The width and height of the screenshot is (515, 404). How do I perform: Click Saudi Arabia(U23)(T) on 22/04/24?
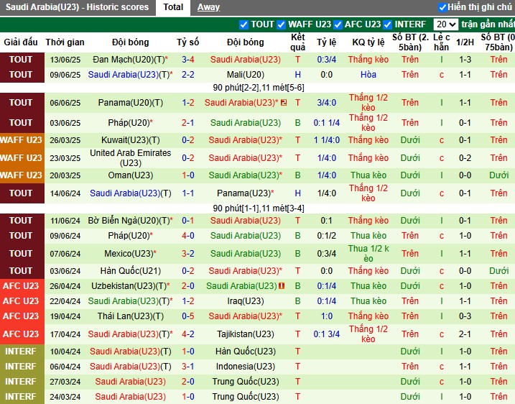129,301
